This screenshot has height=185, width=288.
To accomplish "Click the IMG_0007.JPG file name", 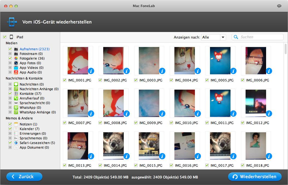I will pos(80,123).
